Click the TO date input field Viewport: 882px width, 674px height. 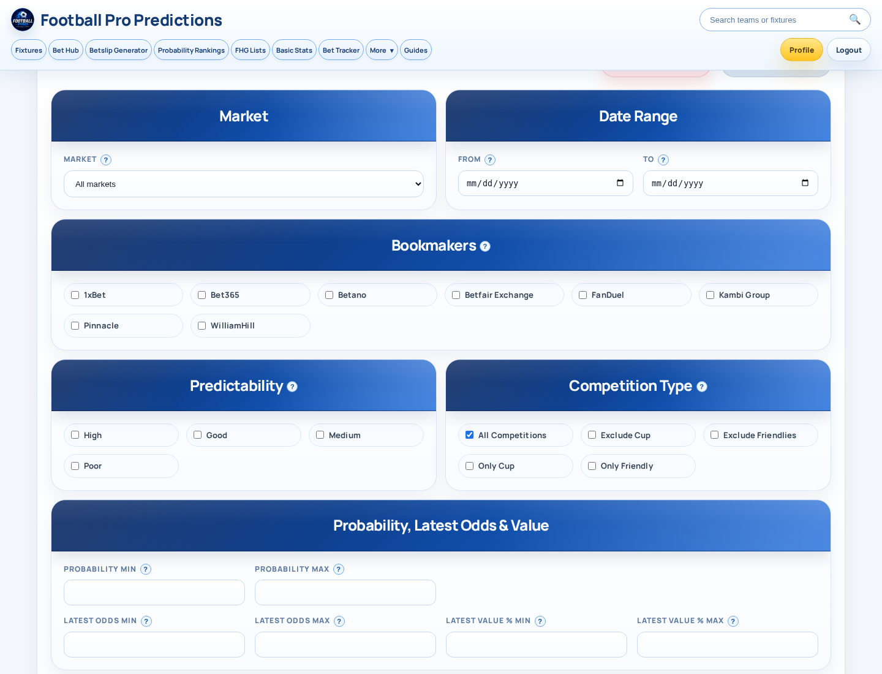(731, 183)
